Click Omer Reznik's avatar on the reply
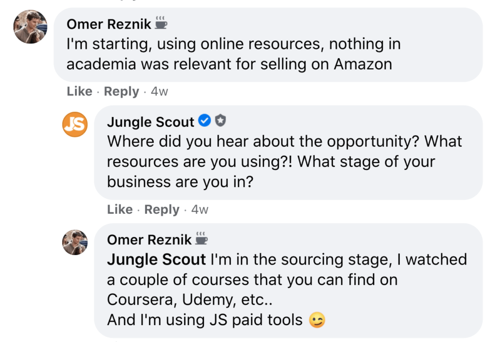495x342 pixels. pos(75,242)
